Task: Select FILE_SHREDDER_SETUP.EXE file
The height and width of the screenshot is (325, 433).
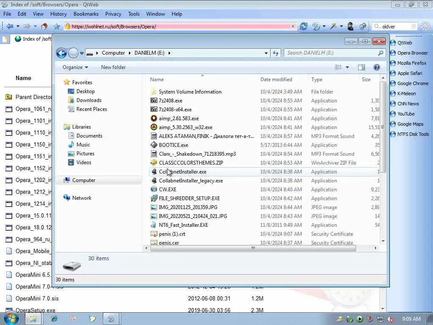Action: [x=189, y=198]
